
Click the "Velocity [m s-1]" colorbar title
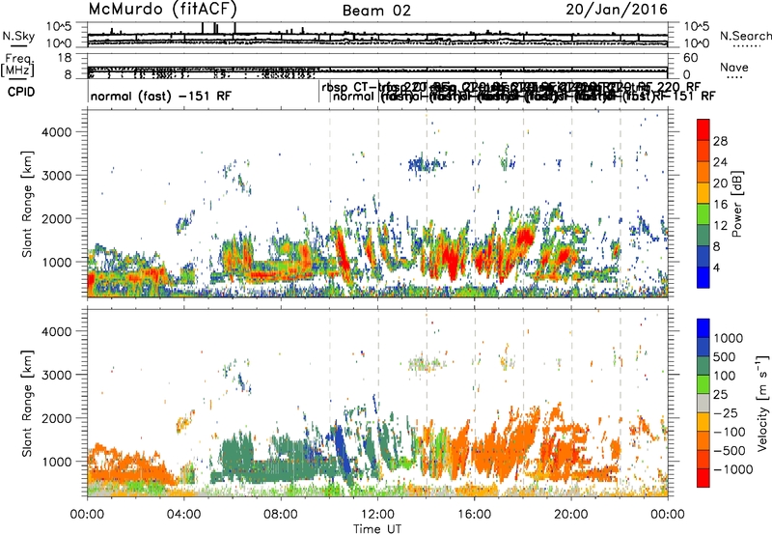coord(762,403)
